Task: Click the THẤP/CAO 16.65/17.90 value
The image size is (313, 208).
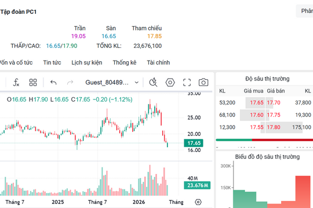Action: [61, 46]
